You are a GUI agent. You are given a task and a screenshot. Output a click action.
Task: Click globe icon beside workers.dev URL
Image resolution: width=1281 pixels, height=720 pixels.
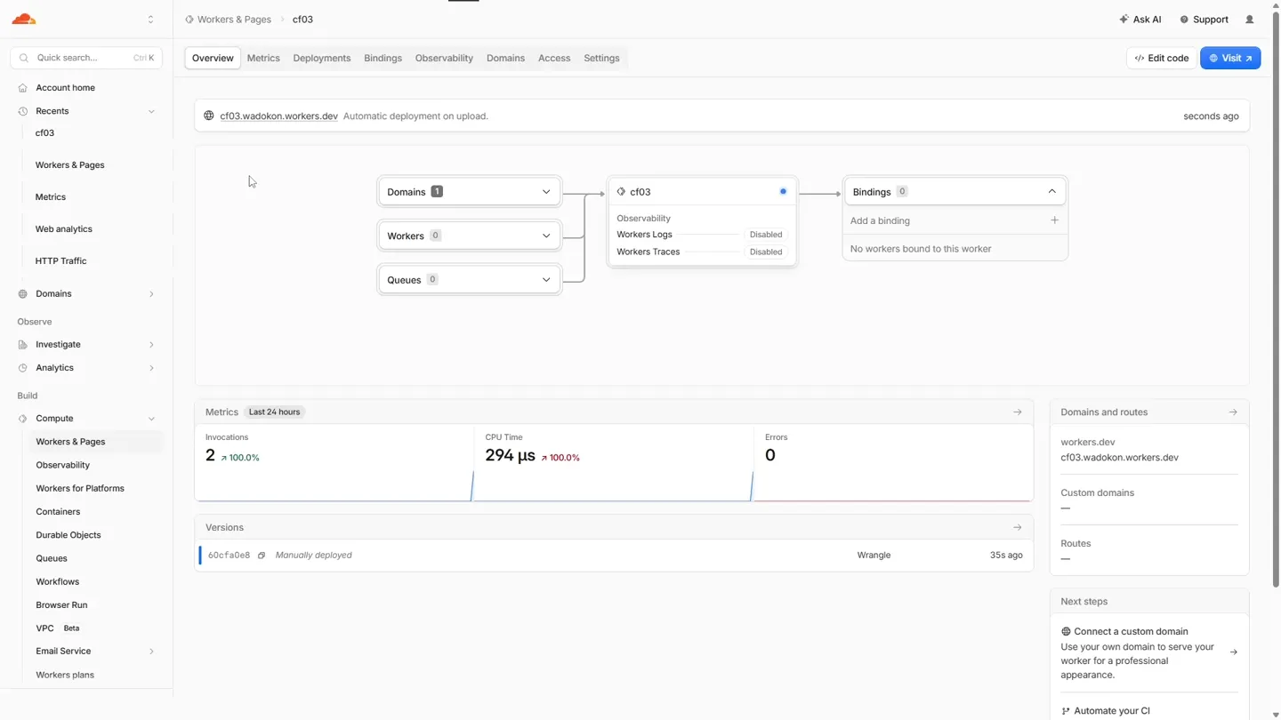point(209,116)
